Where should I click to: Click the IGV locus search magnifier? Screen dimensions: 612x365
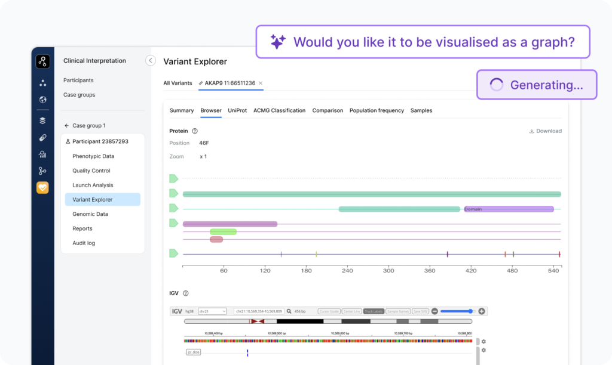(289, 311)
